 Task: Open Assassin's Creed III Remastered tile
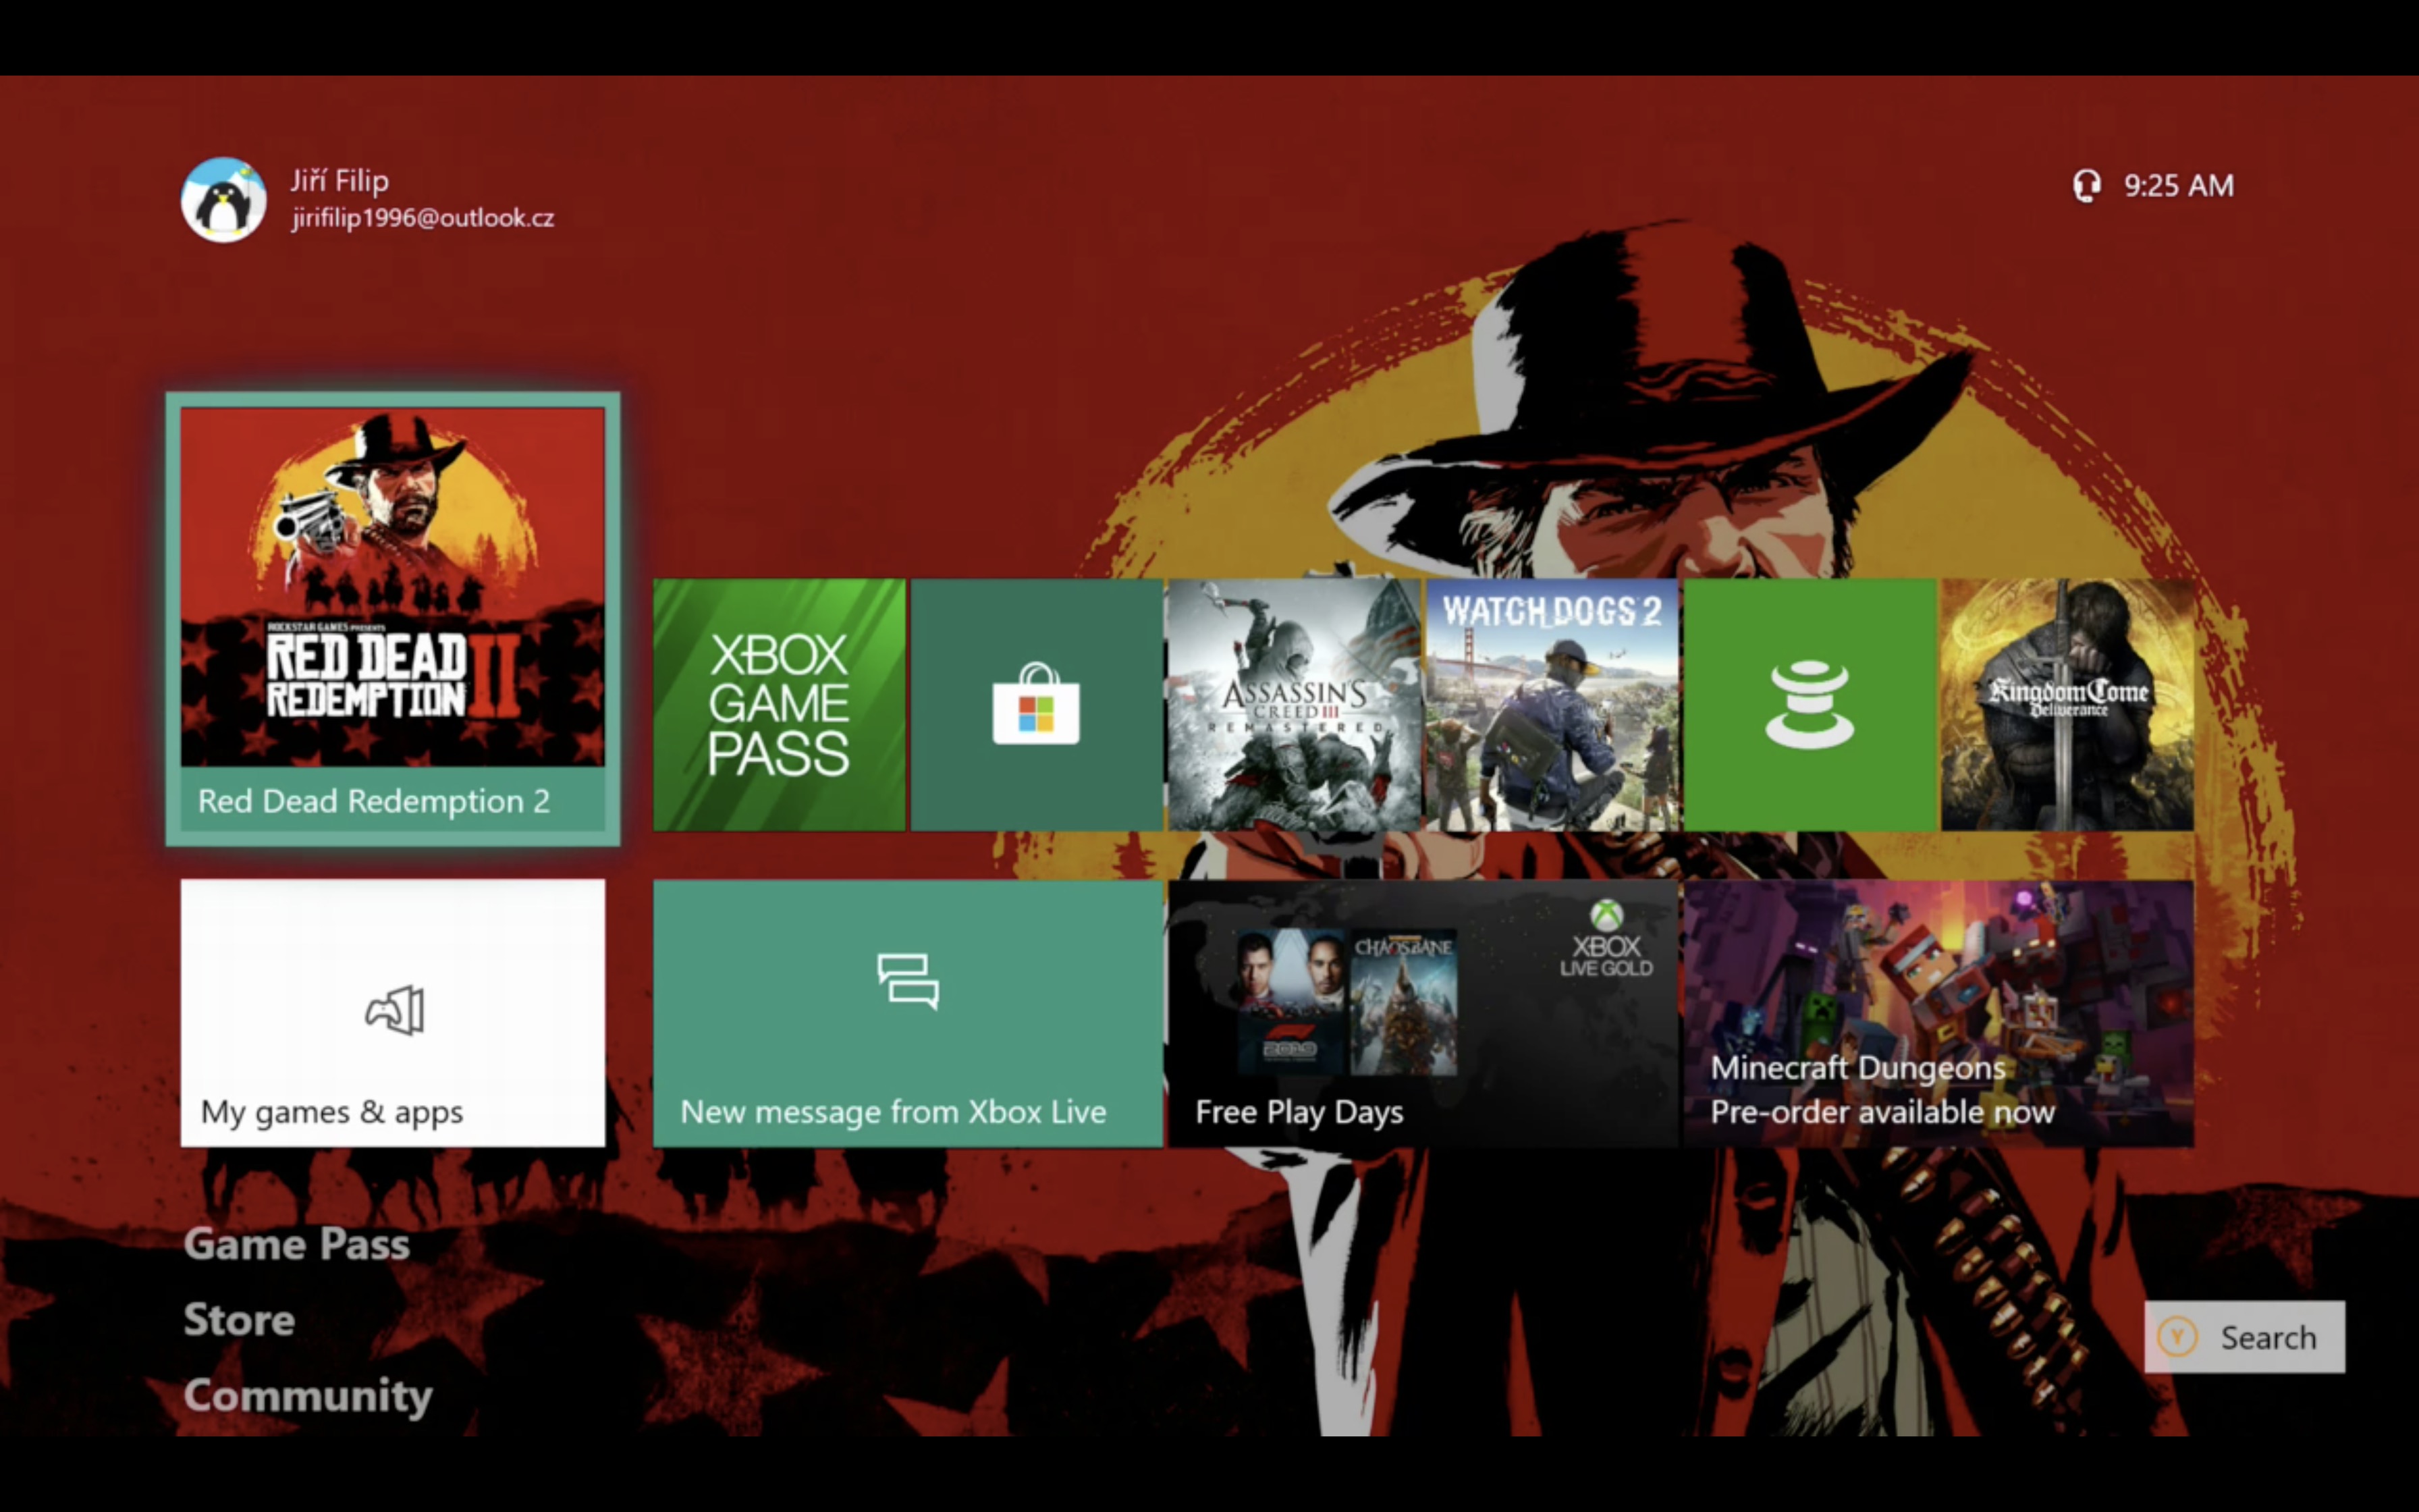(1293, 704)
